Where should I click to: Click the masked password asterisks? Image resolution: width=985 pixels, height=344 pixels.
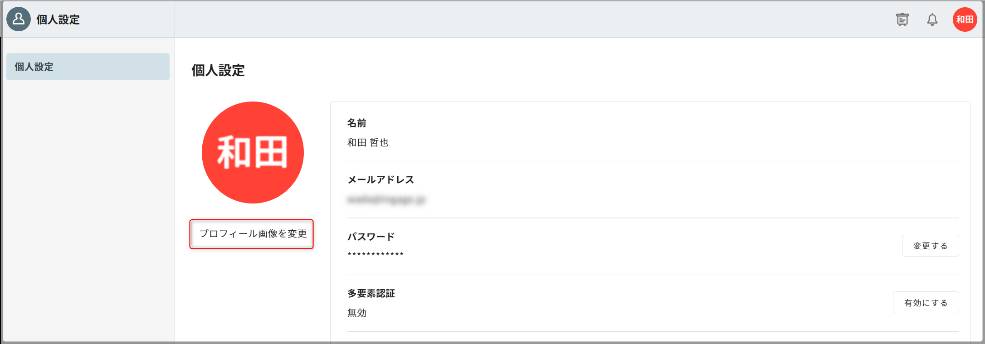click(x=375, y=254)
